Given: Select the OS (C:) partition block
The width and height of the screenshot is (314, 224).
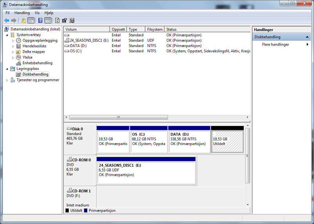Looking at the screenshot, I should (149, 139).
